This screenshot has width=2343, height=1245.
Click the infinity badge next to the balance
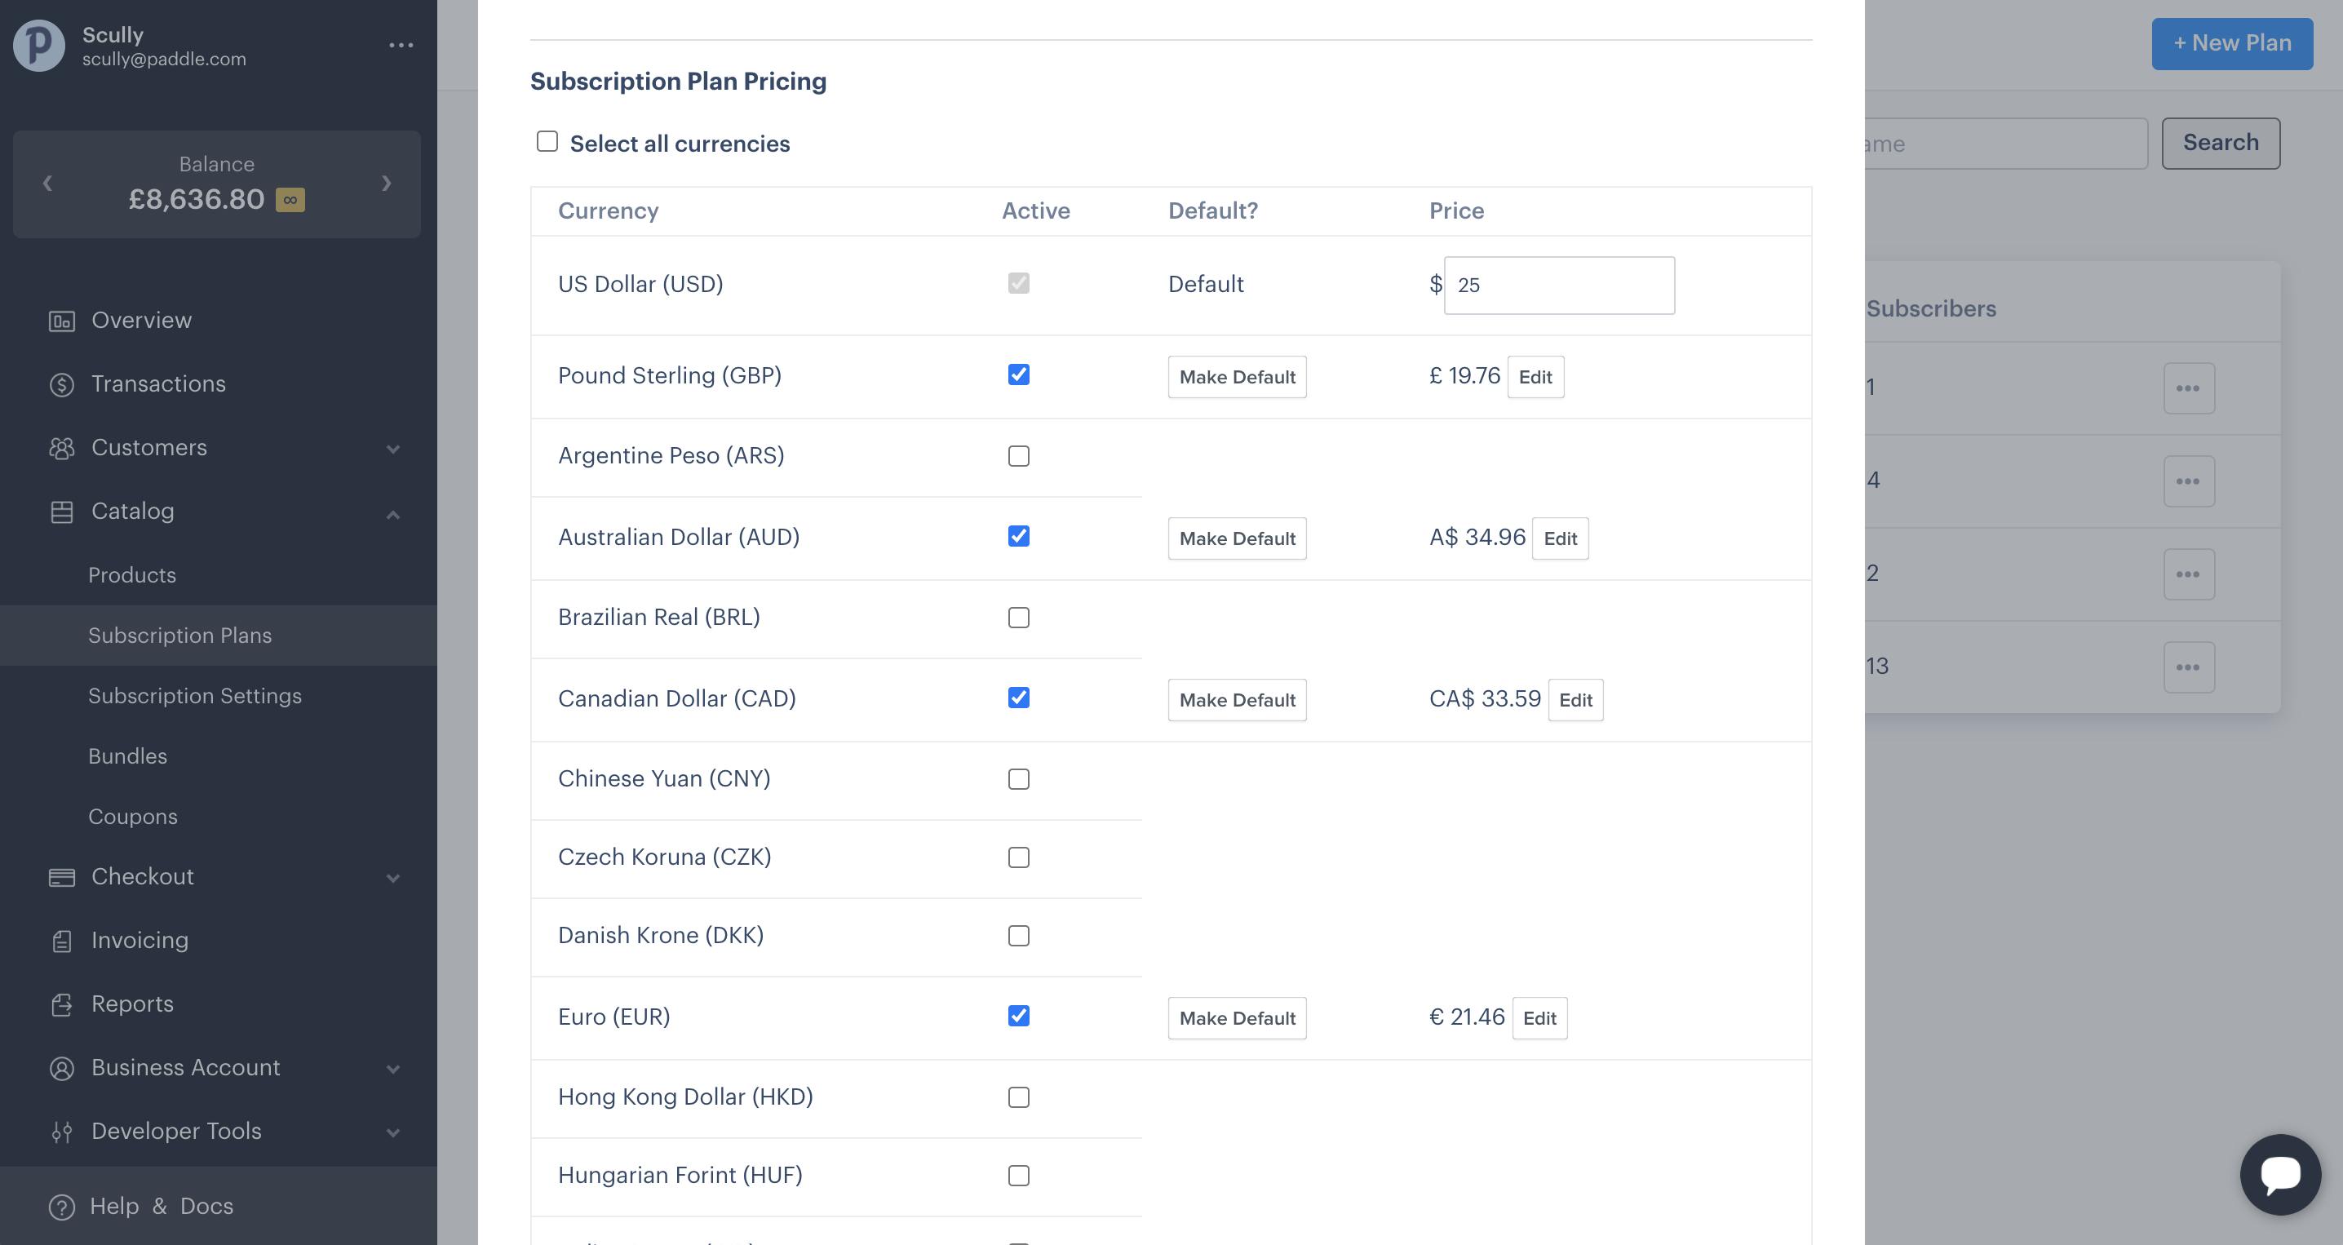pyautogui.click(x=290, y=198)
